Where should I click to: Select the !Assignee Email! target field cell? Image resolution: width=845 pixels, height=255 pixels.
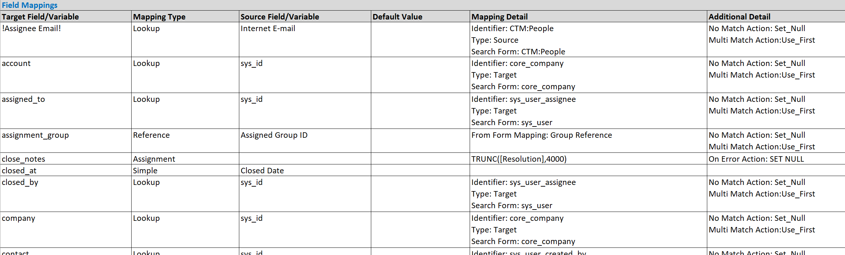[66, 40]
